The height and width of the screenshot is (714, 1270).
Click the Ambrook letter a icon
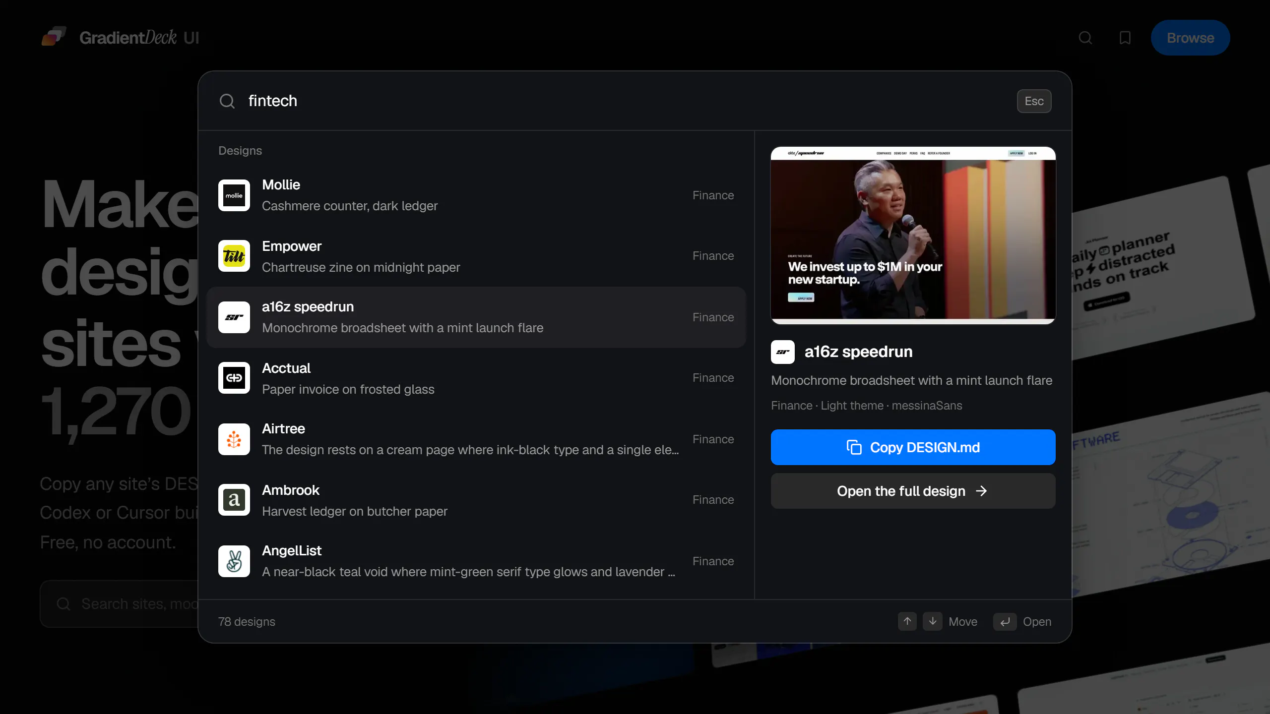click(x=234, y=500)
